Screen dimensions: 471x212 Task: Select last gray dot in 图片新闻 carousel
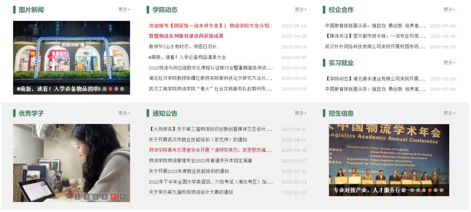click(122, 89)
